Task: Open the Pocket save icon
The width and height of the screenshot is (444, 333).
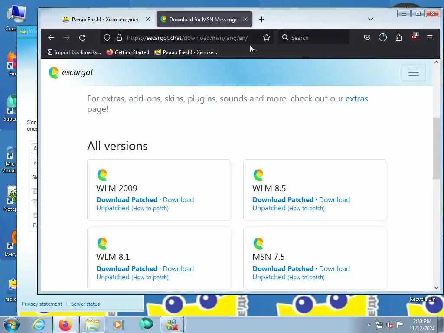Action: 367,37
